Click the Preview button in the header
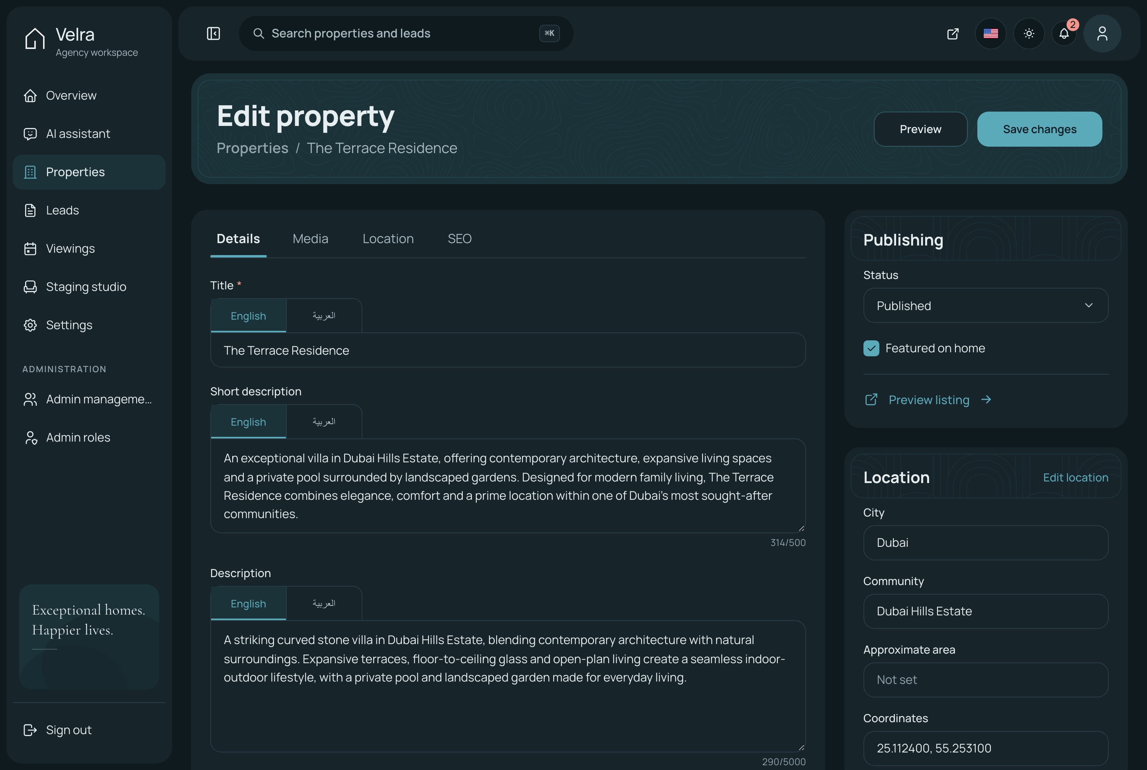 (x=920, y=129)
